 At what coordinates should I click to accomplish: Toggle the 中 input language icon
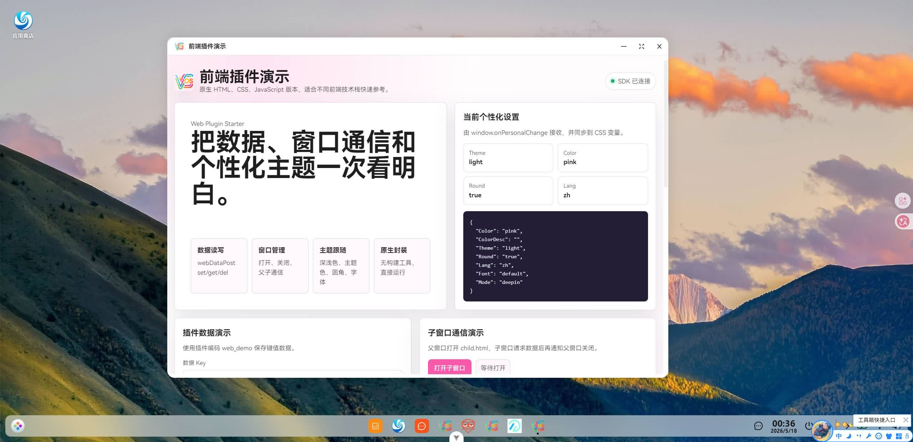click(x=839, y=436)
